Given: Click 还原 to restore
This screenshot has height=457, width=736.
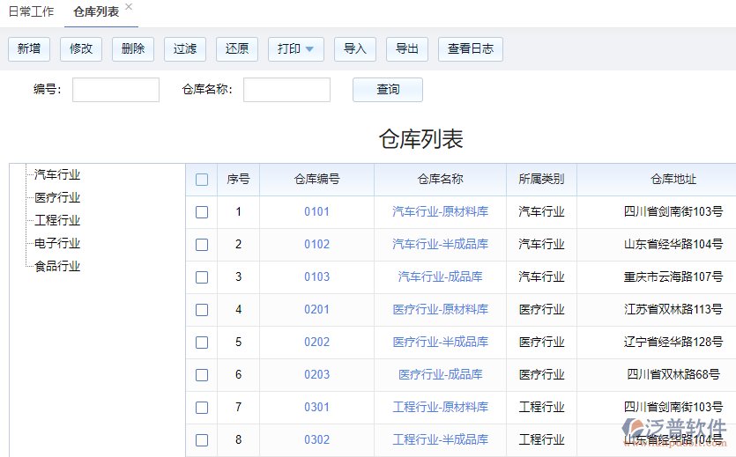Looking at the screenshot, I should click(x=237, y=49).
